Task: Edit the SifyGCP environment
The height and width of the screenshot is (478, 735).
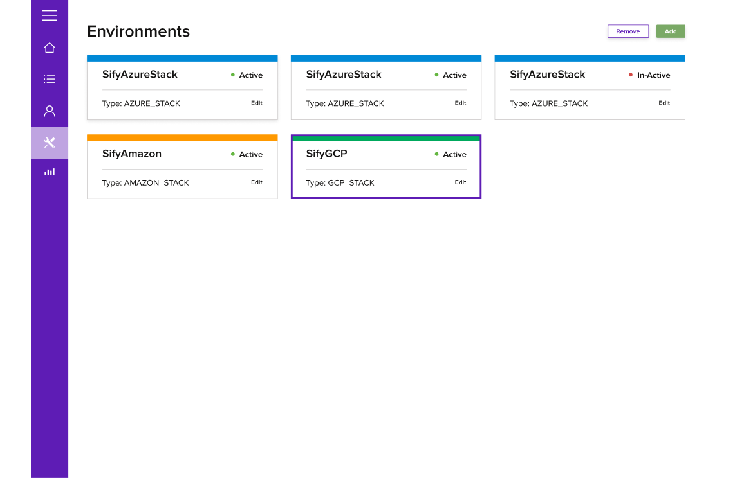Action: click(x=460, y=182)
